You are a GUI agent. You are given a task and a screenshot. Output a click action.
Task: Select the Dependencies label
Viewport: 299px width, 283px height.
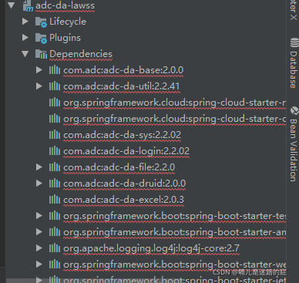81,54
